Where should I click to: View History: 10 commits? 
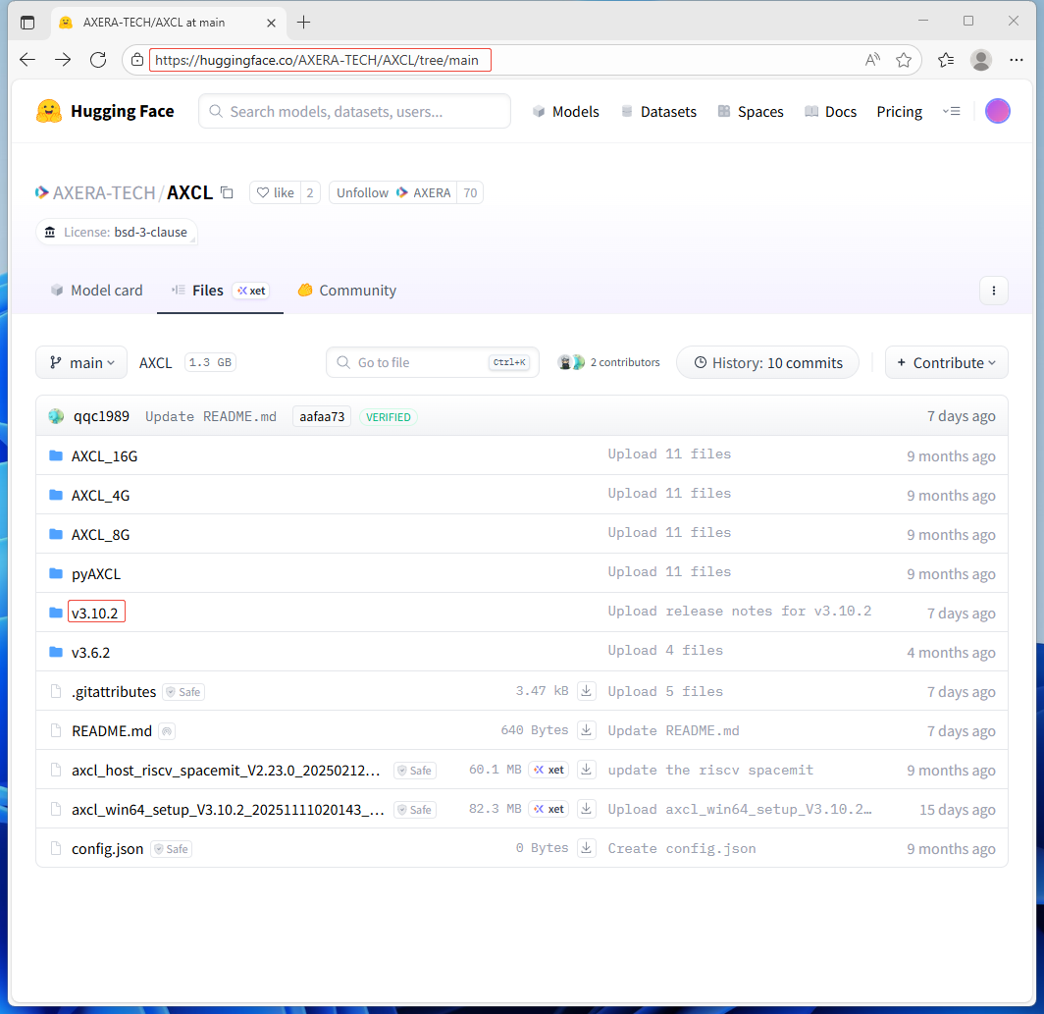[x=767, y=363]
